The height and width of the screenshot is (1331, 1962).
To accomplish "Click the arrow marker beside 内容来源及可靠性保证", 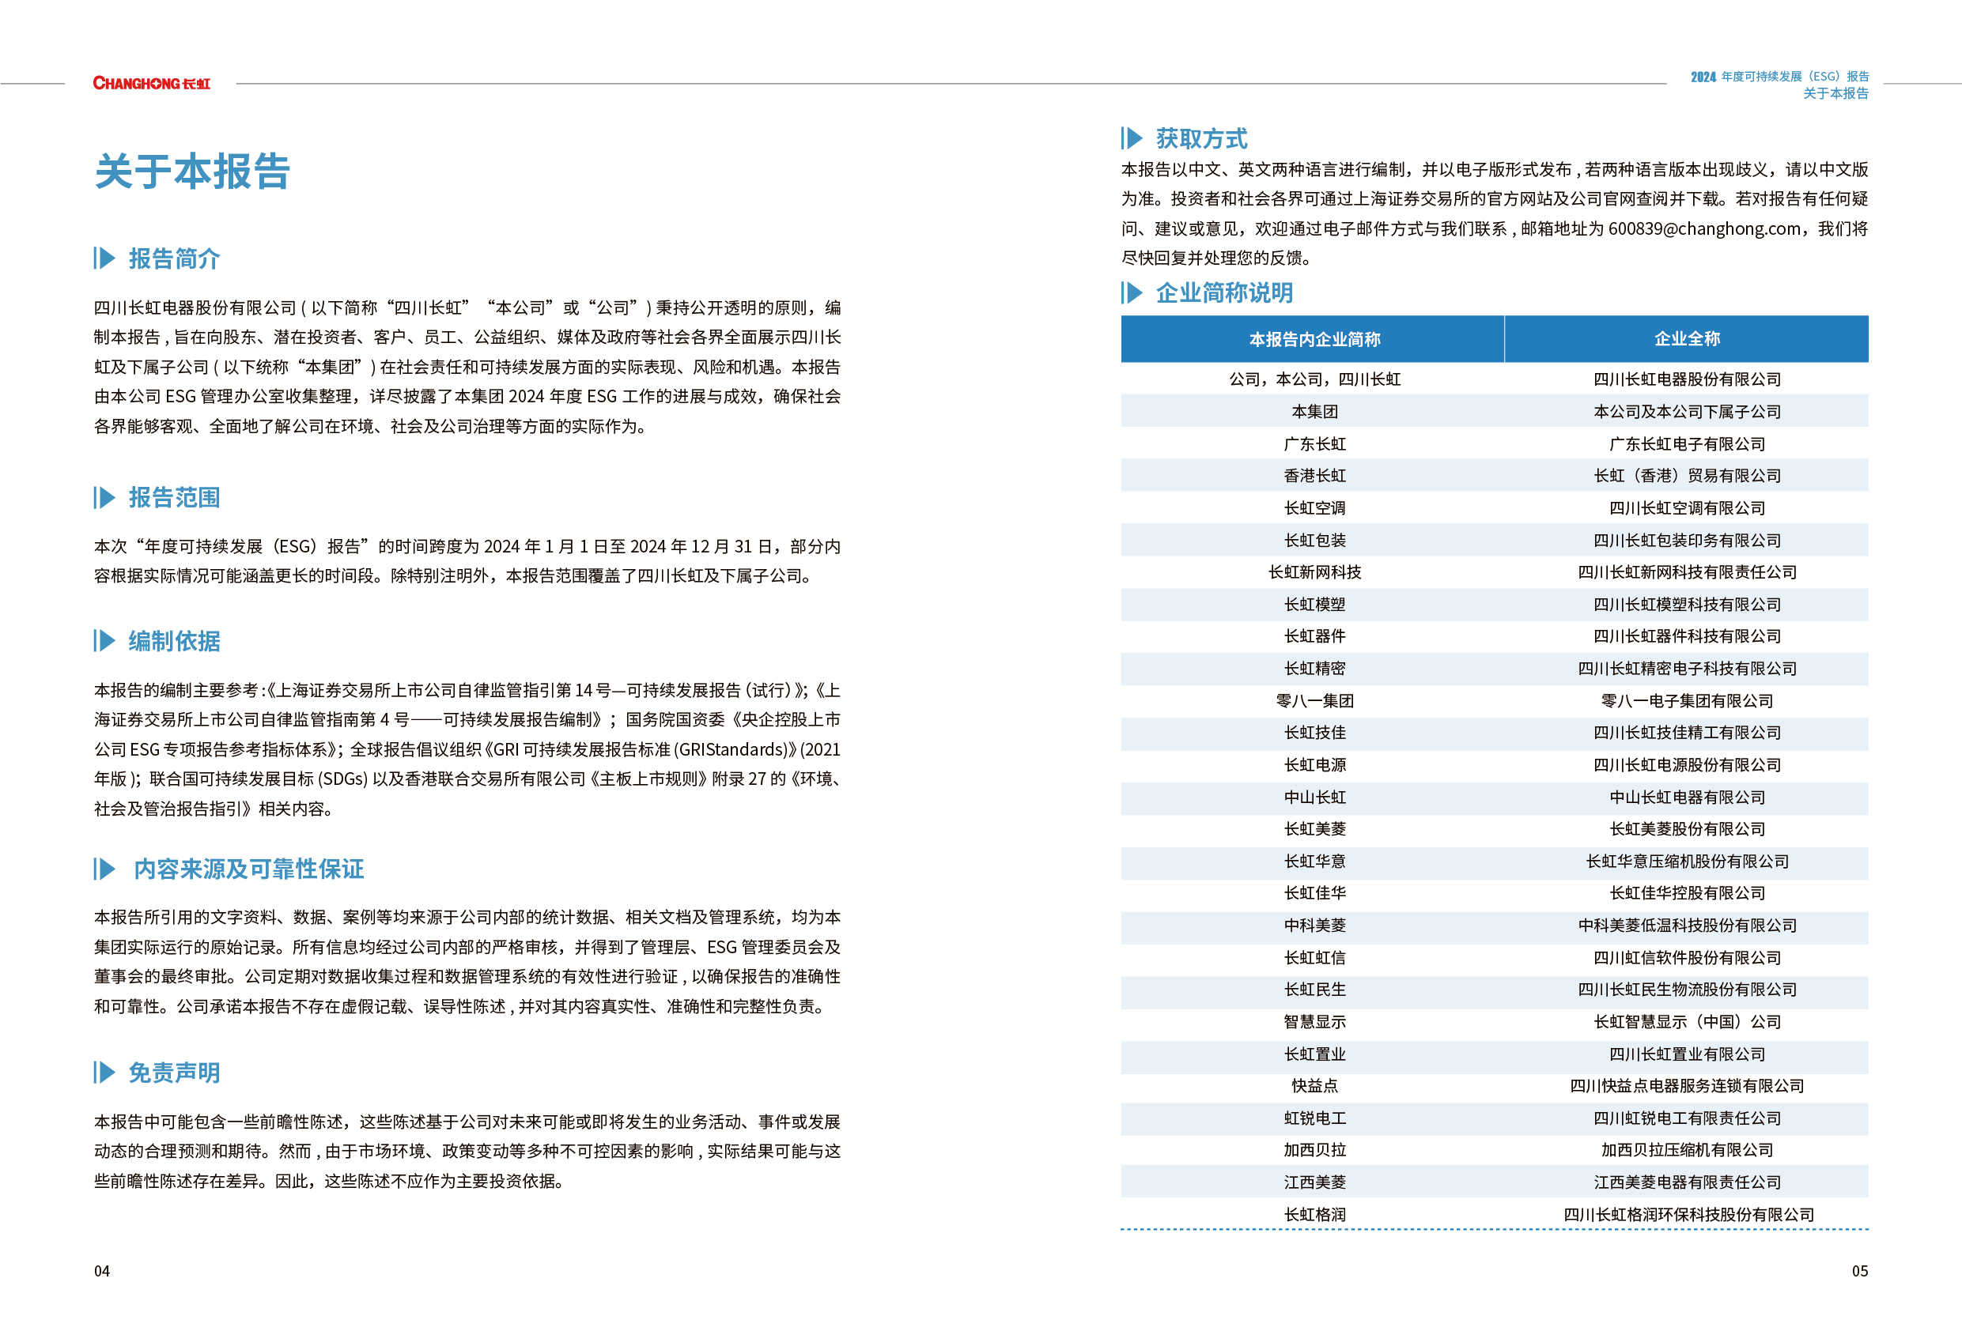I will tap(104, 869).
